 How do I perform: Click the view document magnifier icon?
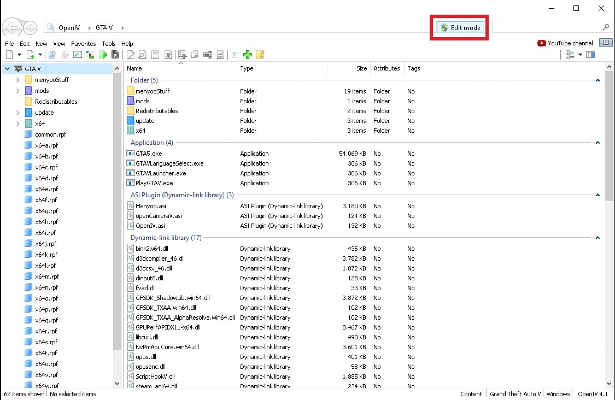142,55
